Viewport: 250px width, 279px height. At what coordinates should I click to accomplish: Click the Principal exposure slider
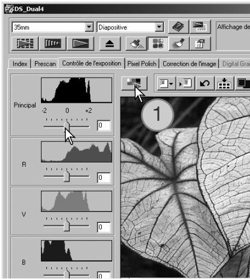tap(66, 127)
